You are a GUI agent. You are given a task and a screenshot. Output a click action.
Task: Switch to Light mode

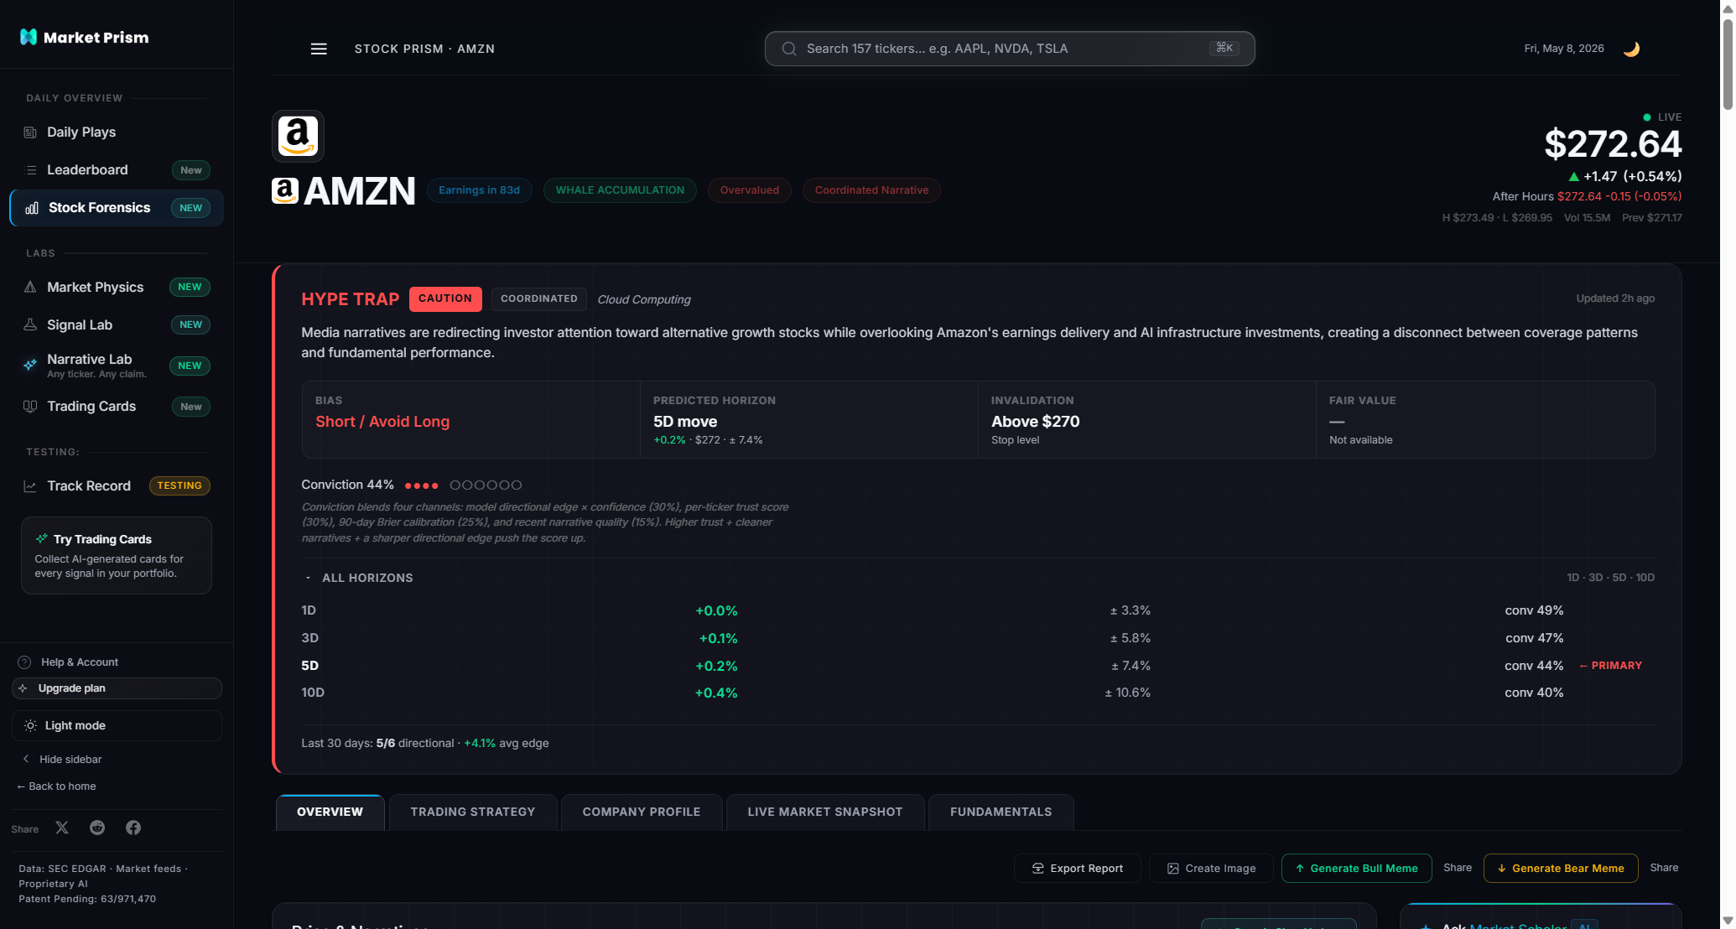coord(117,726)
